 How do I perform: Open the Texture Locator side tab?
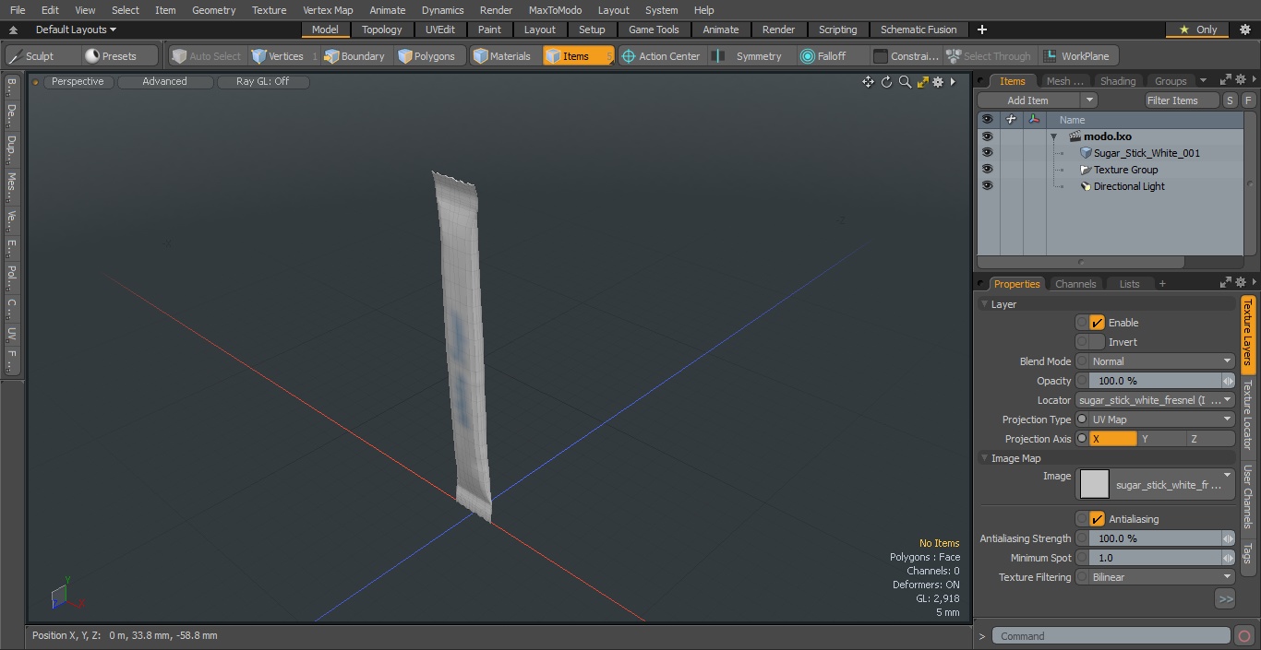click(1247, 415)
